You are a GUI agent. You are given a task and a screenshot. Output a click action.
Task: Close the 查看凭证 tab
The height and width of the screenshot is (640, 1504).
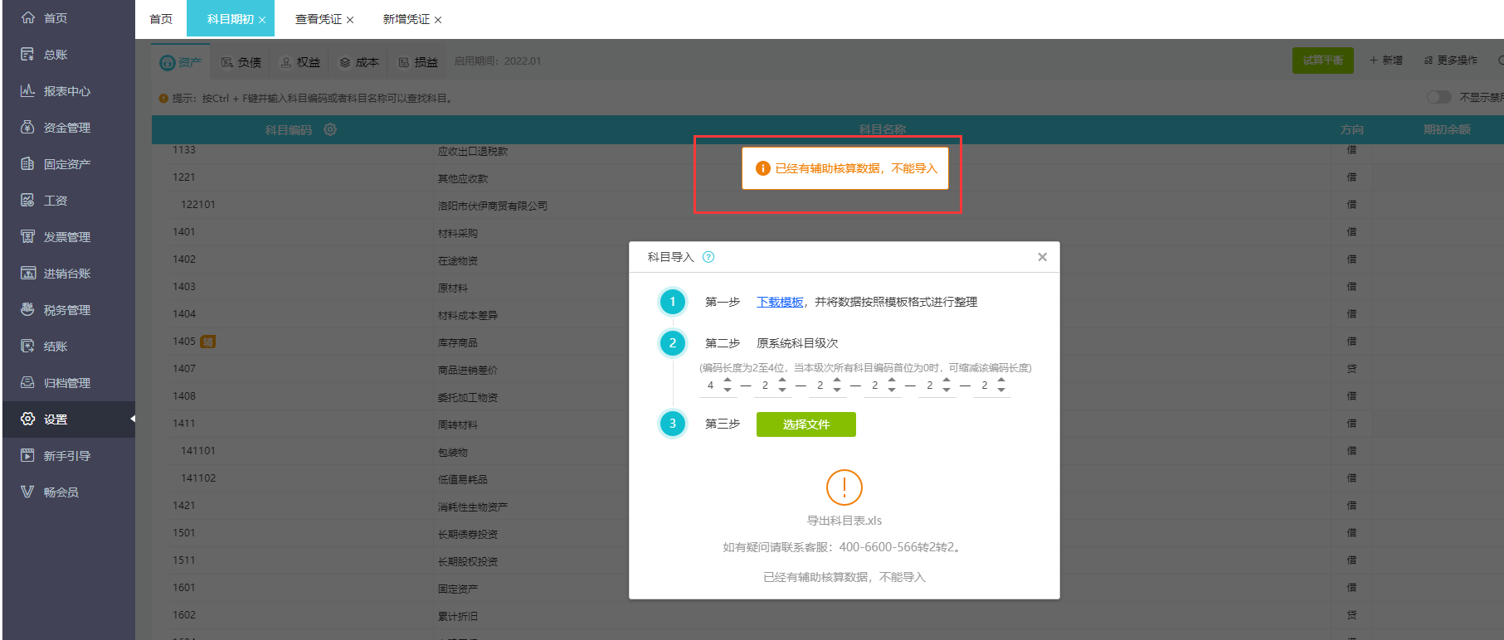coord(350,20)
